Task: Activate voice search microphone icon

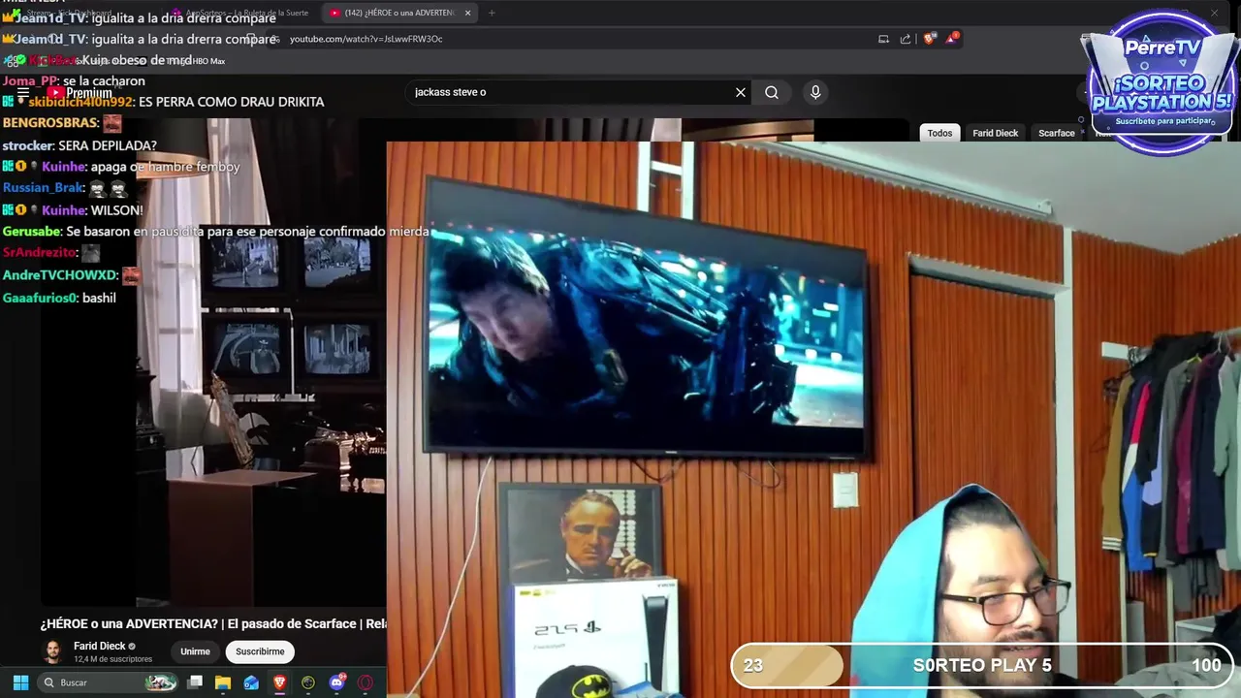Action: [815, 92]
